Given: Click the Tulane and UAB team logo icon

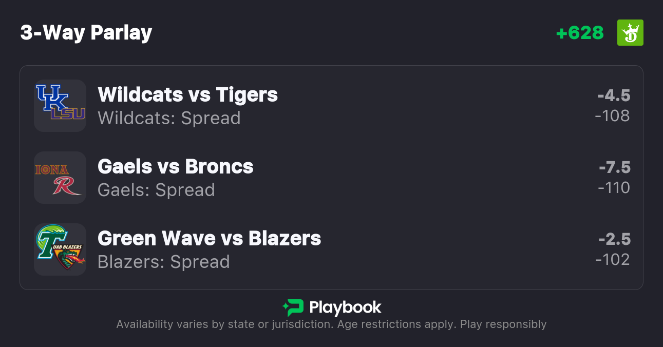Looking at the screenshot, I should coord(60,249).
